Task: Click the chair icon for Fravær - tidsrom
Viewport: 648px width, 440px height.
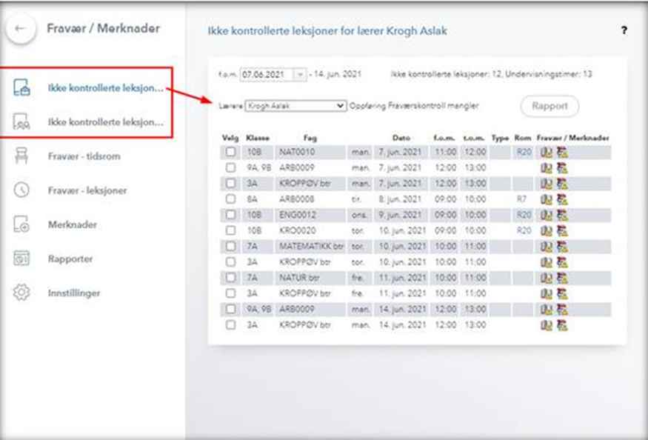Action: point(21,156)
